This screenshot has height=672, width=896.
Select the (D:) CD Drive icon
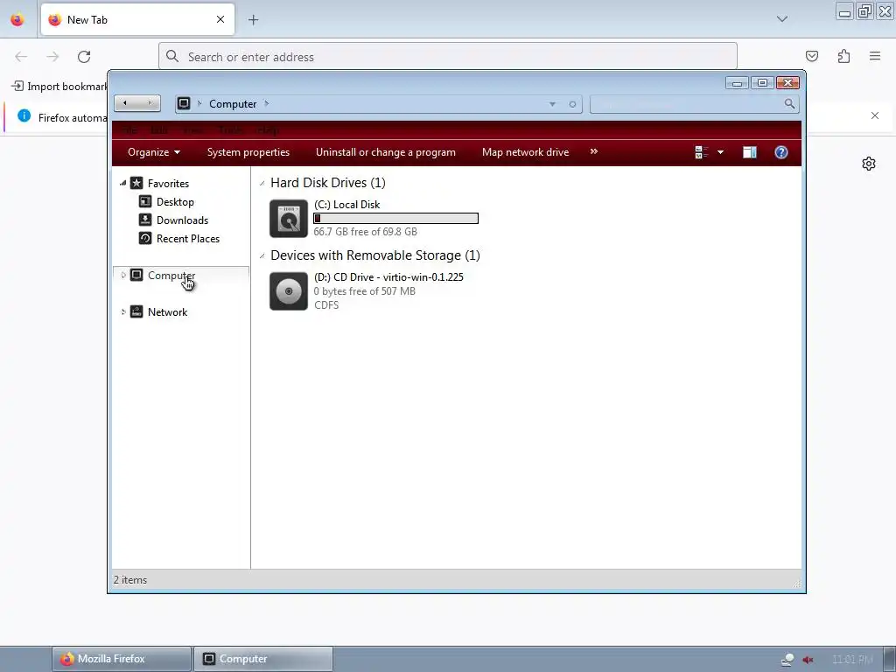[x=289, y=290]
